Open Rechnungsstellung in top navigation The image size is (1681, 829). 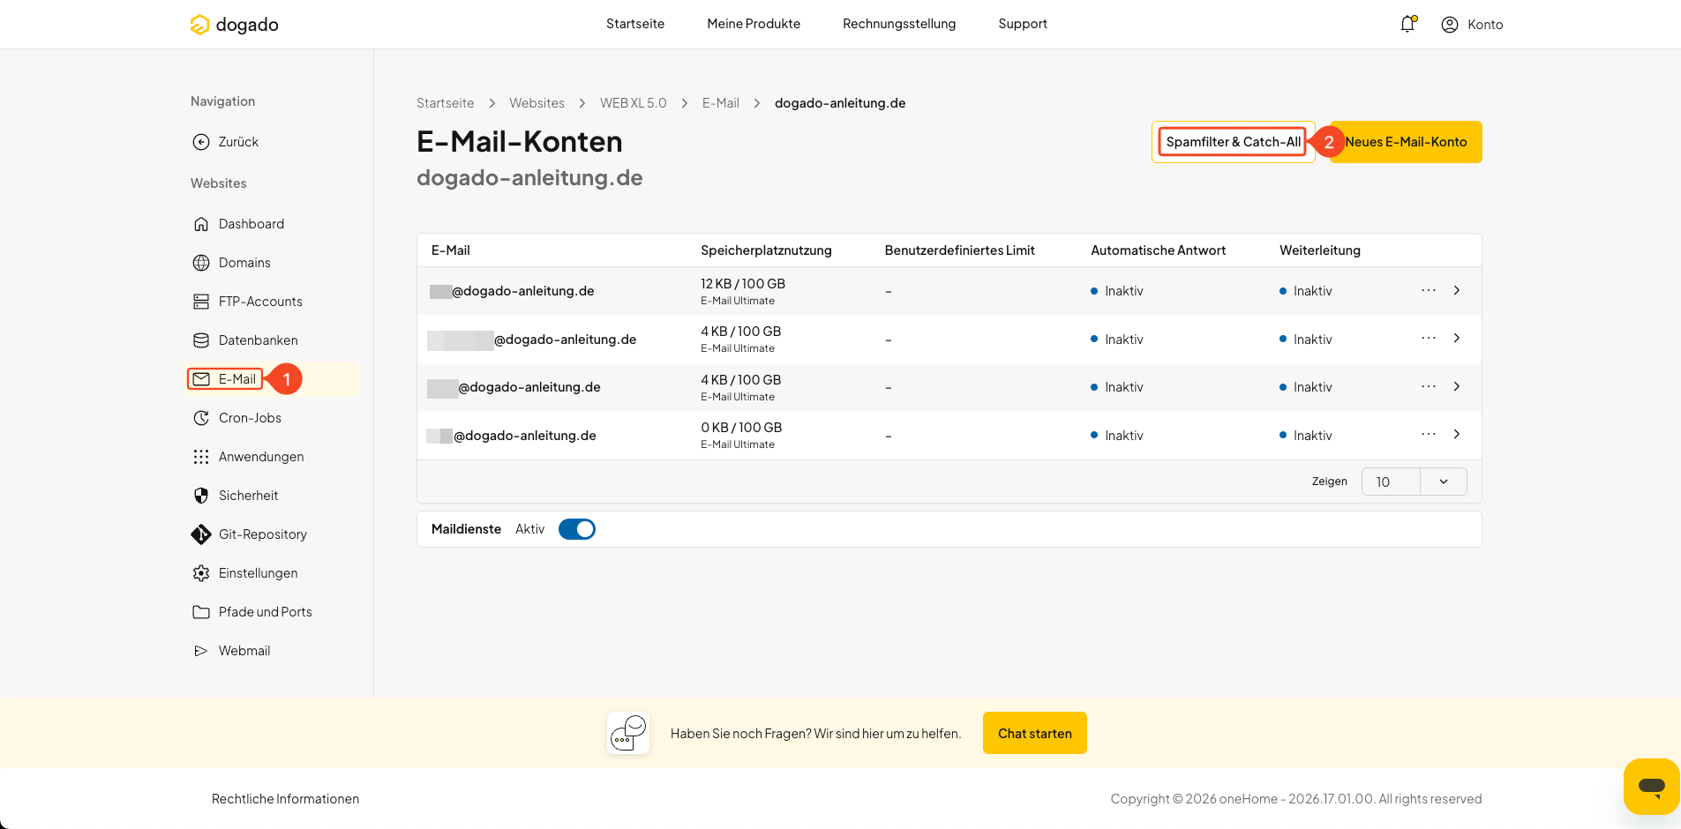pyautogui.click(x=899, y=24)
